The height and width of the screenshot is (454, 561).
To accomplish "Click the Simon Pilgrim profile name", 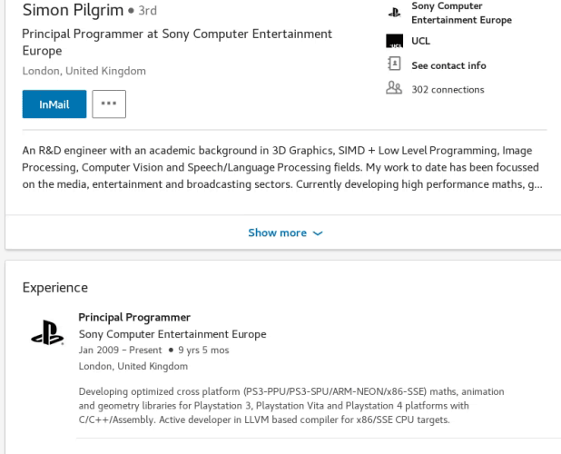I will (73, 10).
